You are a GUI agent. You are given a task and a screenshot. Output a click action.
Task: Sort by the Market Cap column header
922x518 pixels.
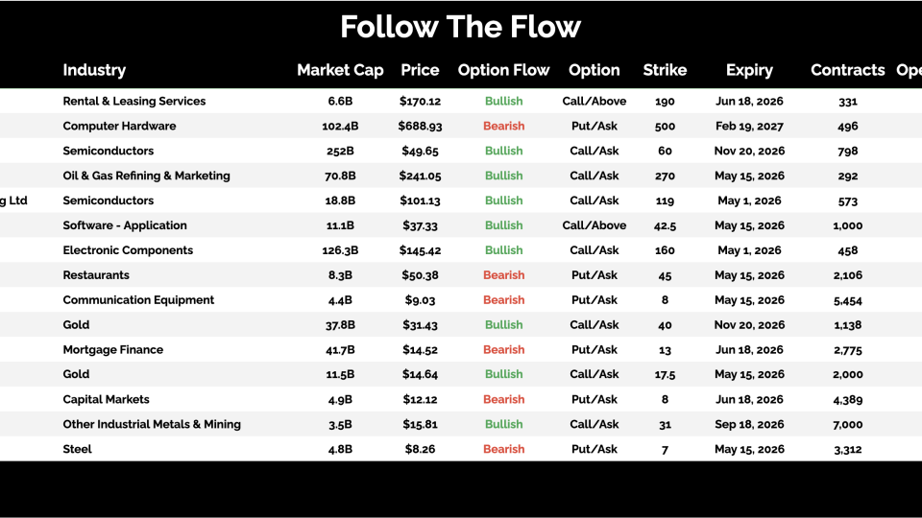point(340,70)
